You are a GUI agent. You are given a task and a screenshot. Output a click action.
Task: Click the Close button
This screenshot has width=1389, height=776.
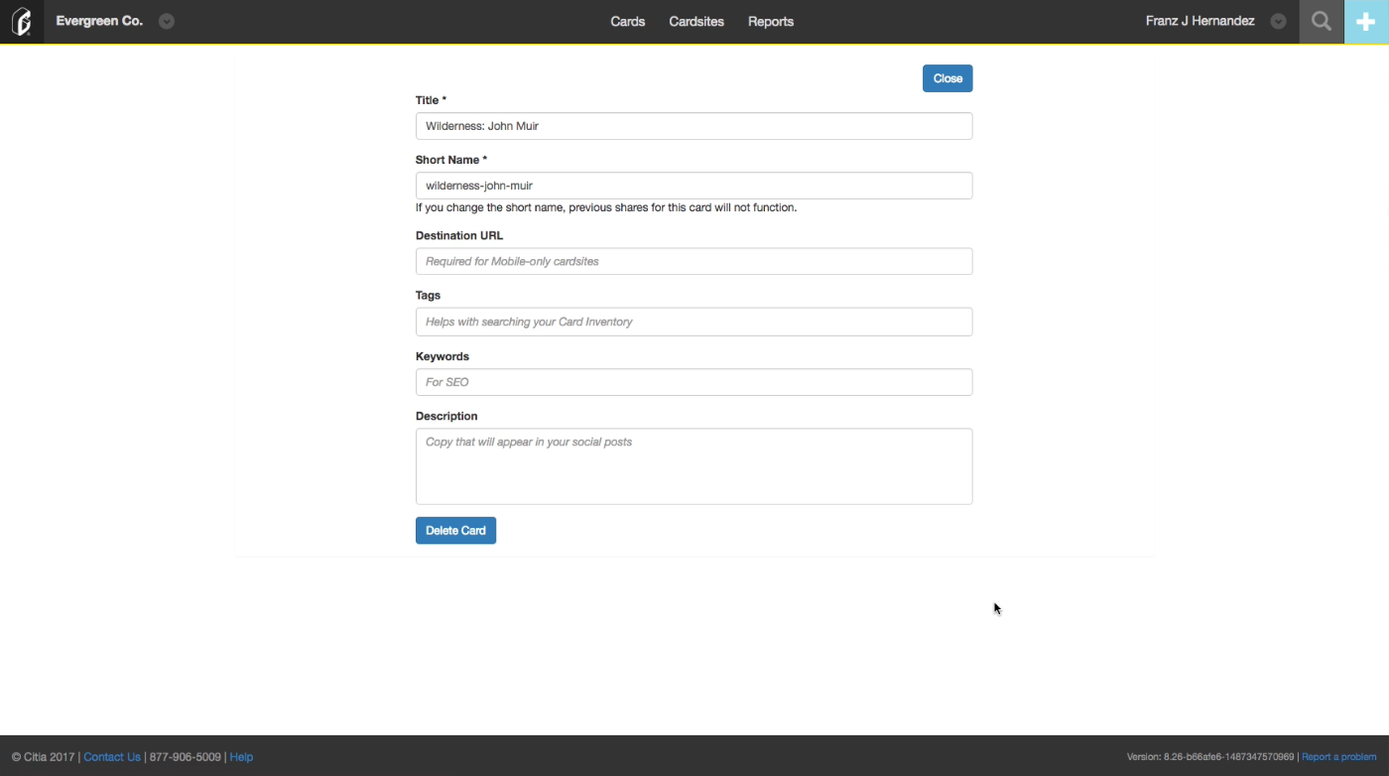click(947, 78)
